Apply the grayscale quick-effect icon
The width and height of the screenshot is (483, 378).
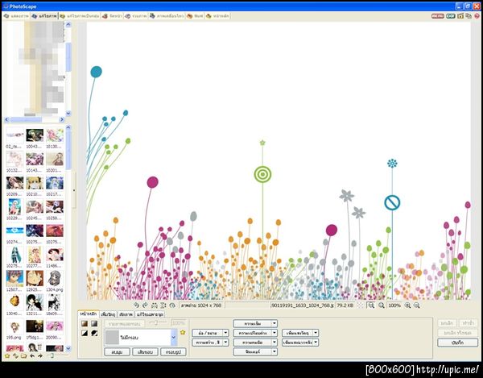(x=94, y=323)
